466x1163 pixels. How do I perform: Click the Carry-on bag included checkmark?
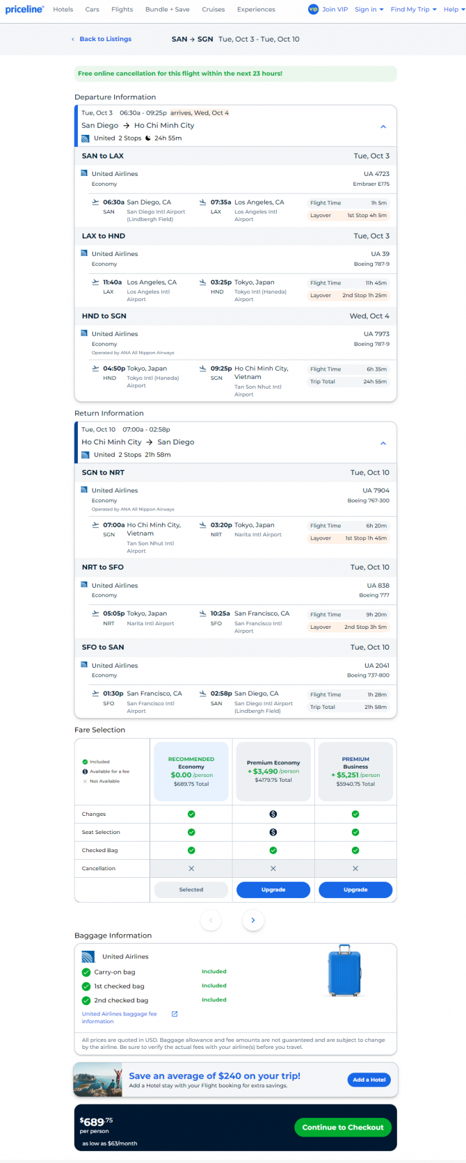pyautogui.click(x=86, y=972)
